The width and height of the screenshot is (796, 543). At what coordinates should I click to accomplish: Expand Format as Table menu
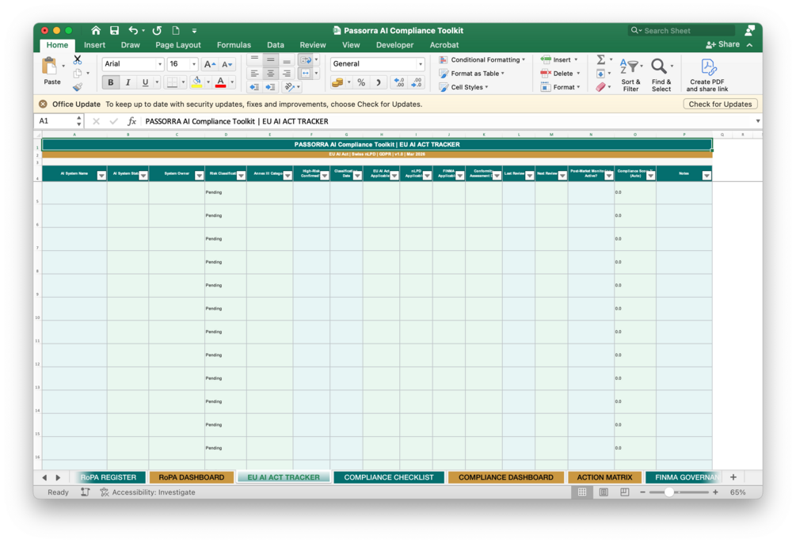[471, 74]
